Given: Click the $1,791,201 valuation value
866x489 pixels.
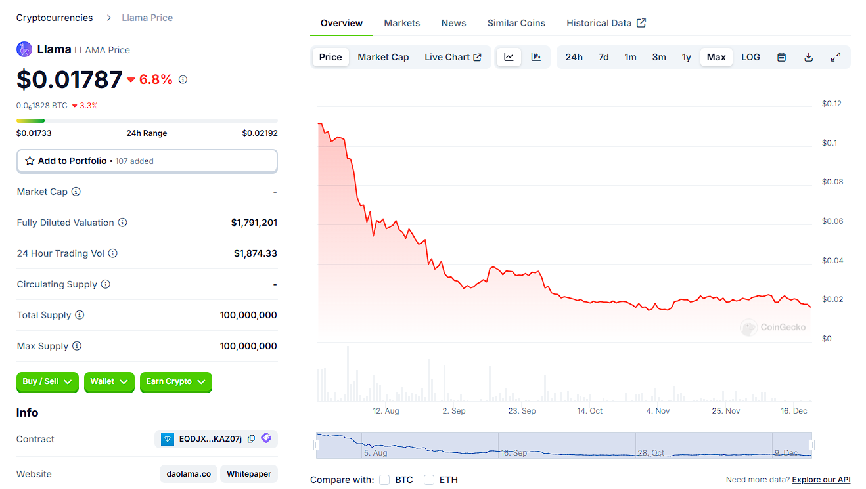Looking at the screenshot, I should 254,223.
